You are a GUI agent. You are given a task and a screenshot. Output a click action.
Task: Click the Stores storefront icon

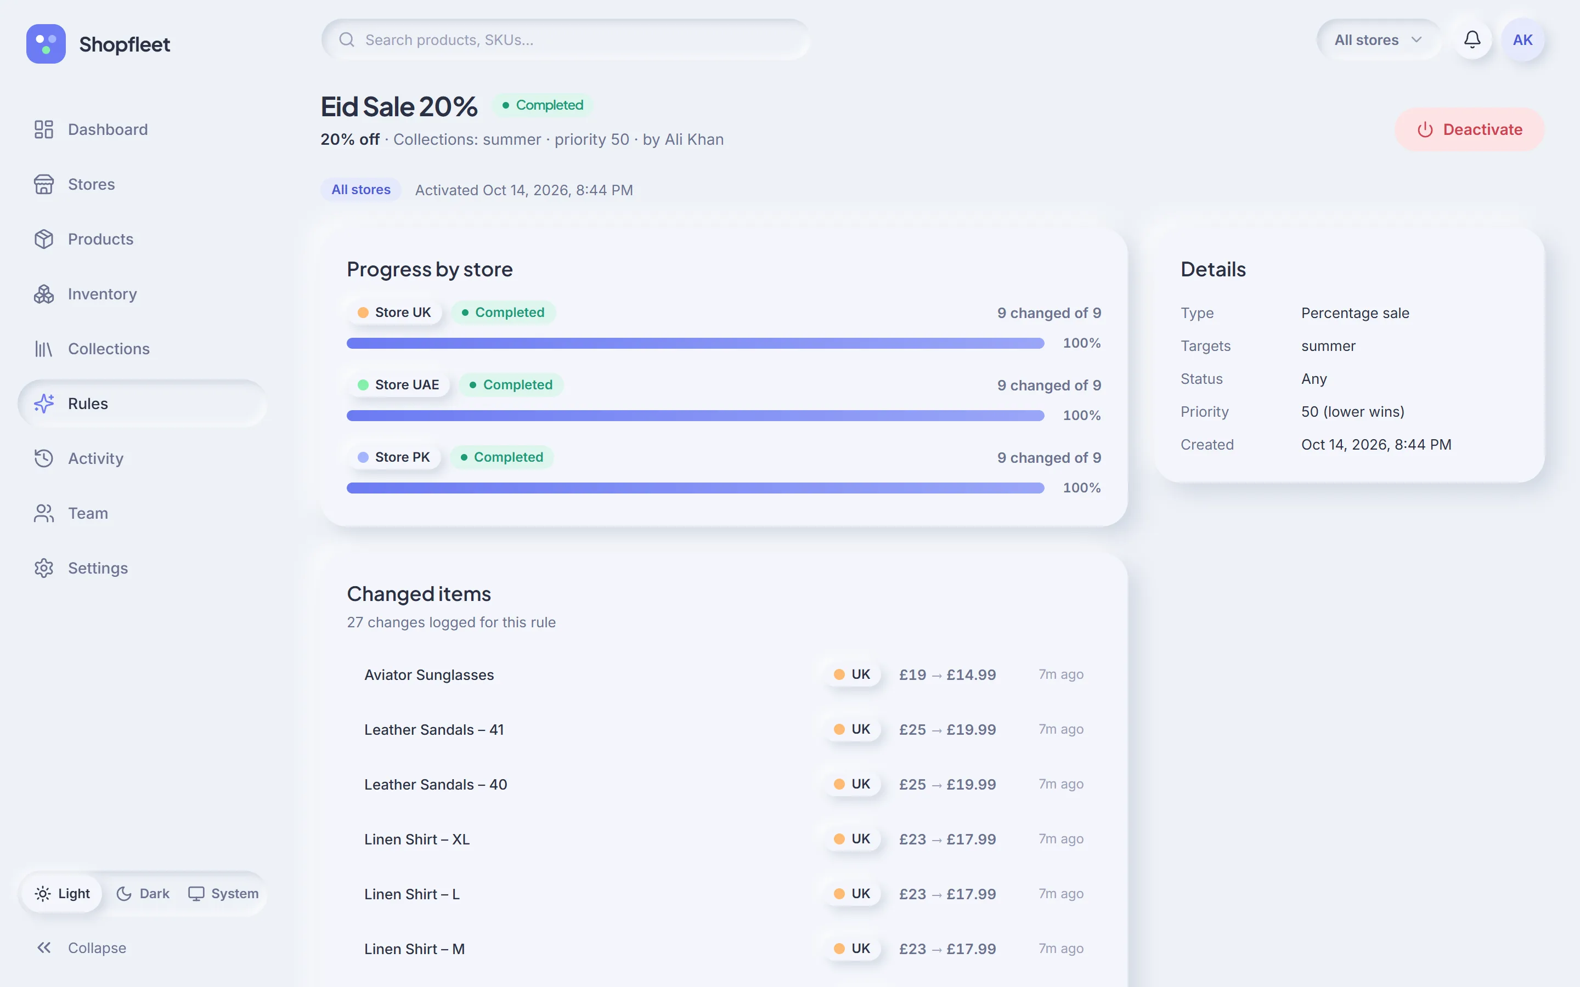[44, 184]
